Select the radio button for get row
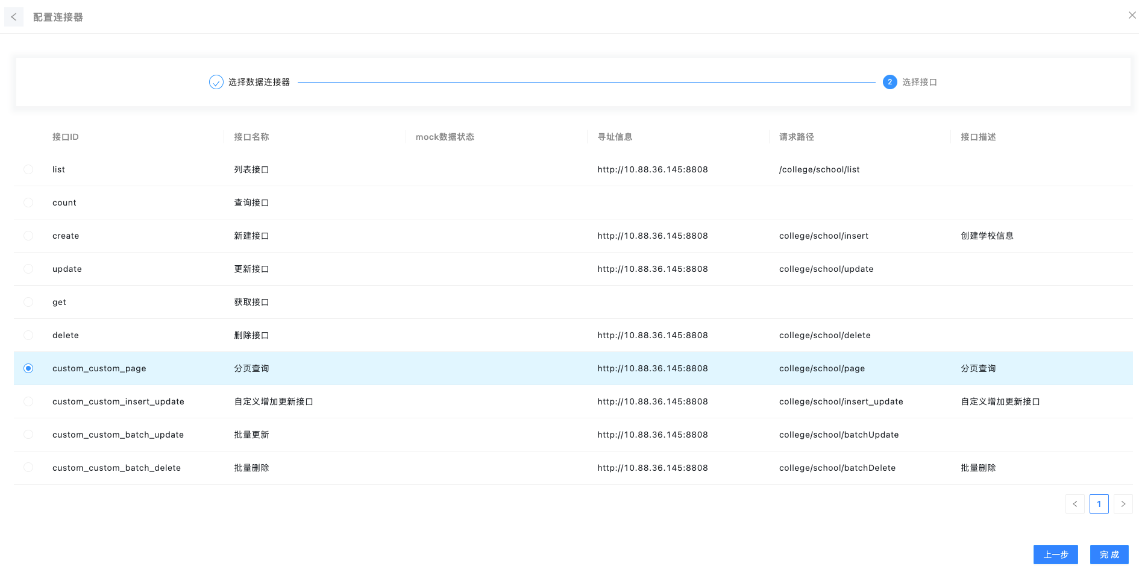 click(28, 302)
